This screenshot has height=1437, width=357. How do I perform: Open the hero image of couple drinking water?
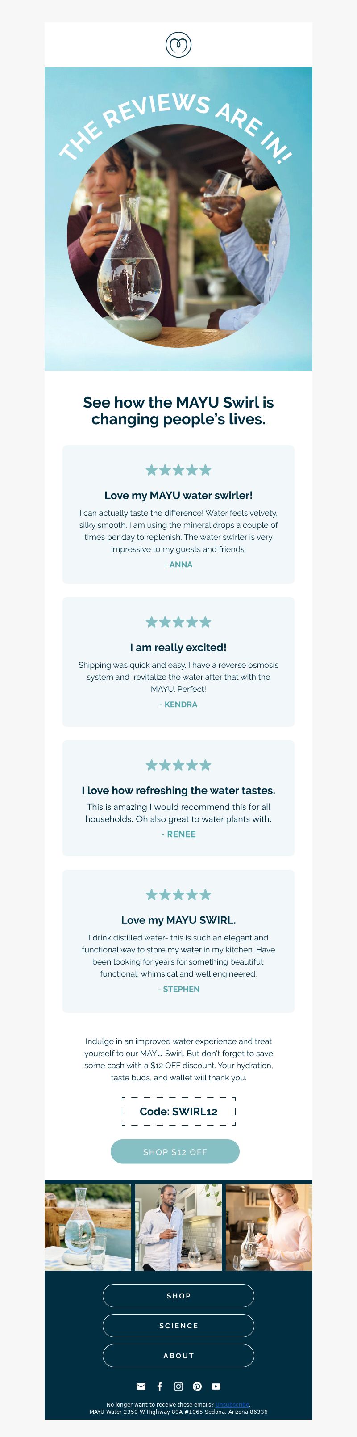(x=178, y=219)
